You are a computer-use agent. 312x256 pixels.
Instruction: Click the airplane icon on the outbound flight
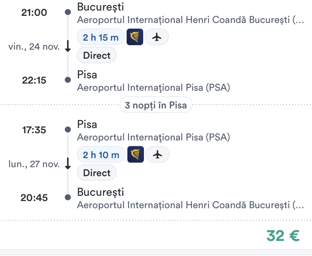tap(157, 37)
